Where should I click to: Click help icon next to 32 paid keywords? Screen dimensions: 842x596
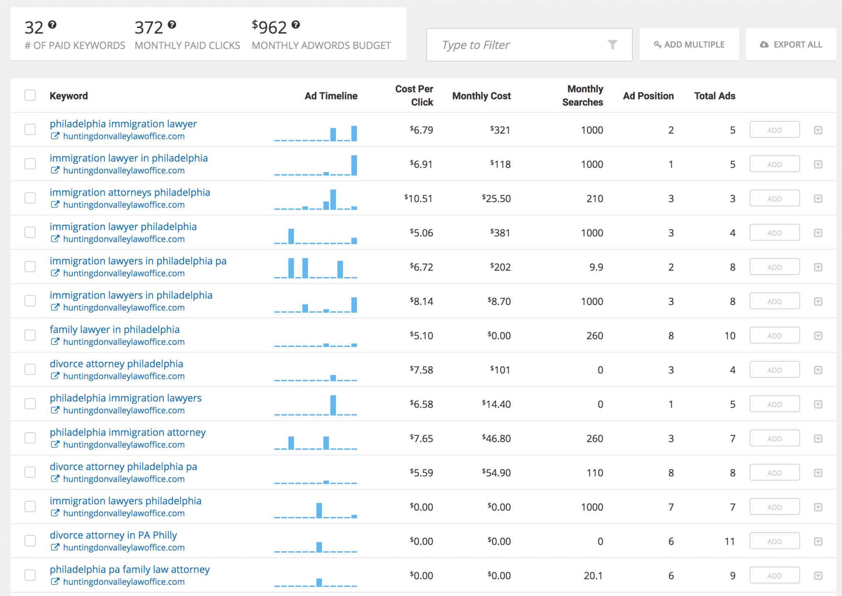coord(52,25)
